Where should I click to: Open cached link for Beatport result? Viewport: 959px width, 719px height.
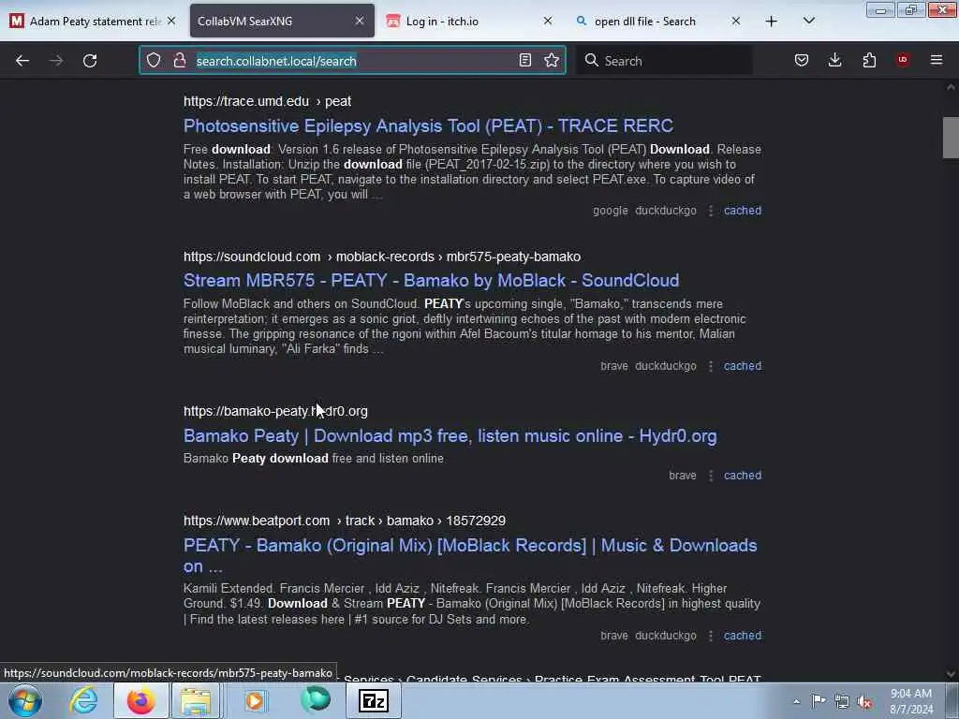pos(743,636)
